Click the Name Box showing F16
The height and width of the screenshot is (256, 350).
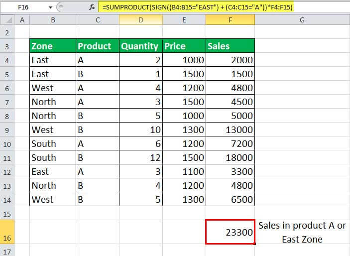[24, 7]
